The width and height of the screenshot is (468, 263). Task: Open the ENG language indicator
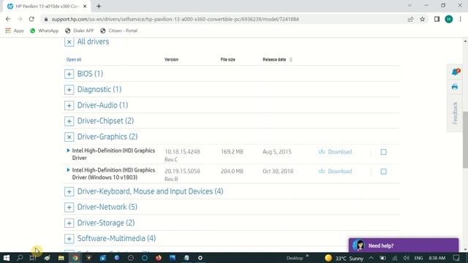click(x=418, y=258)
